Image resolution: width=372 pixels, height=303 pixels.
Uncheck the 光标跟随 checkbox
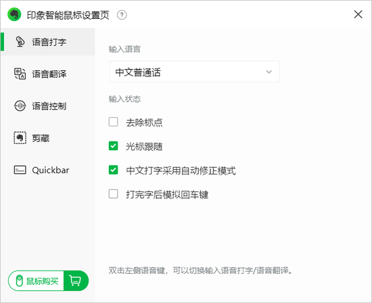tap(114, 146)
